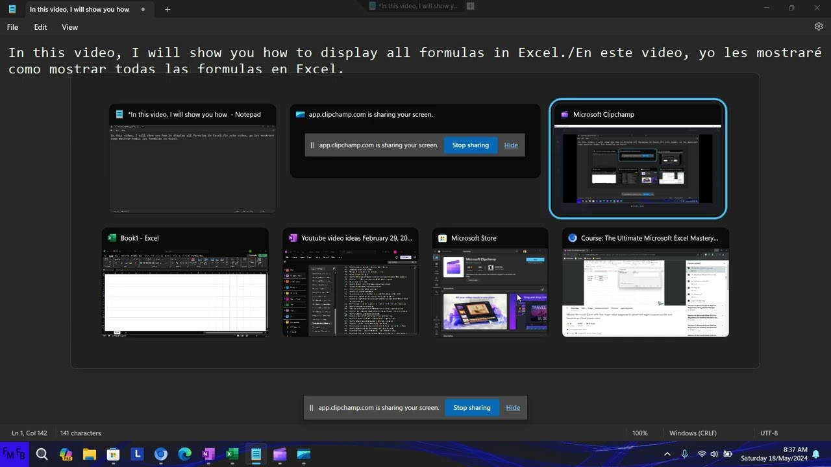Click Stop sharing inside the app.clipchamp.com preview
Screen dimensions: 831x467
(x=471, y=145)
